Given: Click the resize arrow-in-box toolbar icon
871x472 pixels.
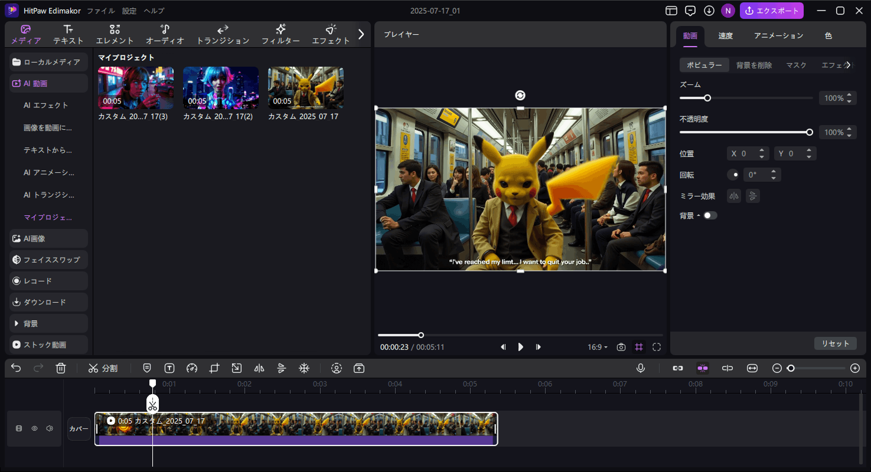Looking at the screenshot, I should [x=236, y=368].
